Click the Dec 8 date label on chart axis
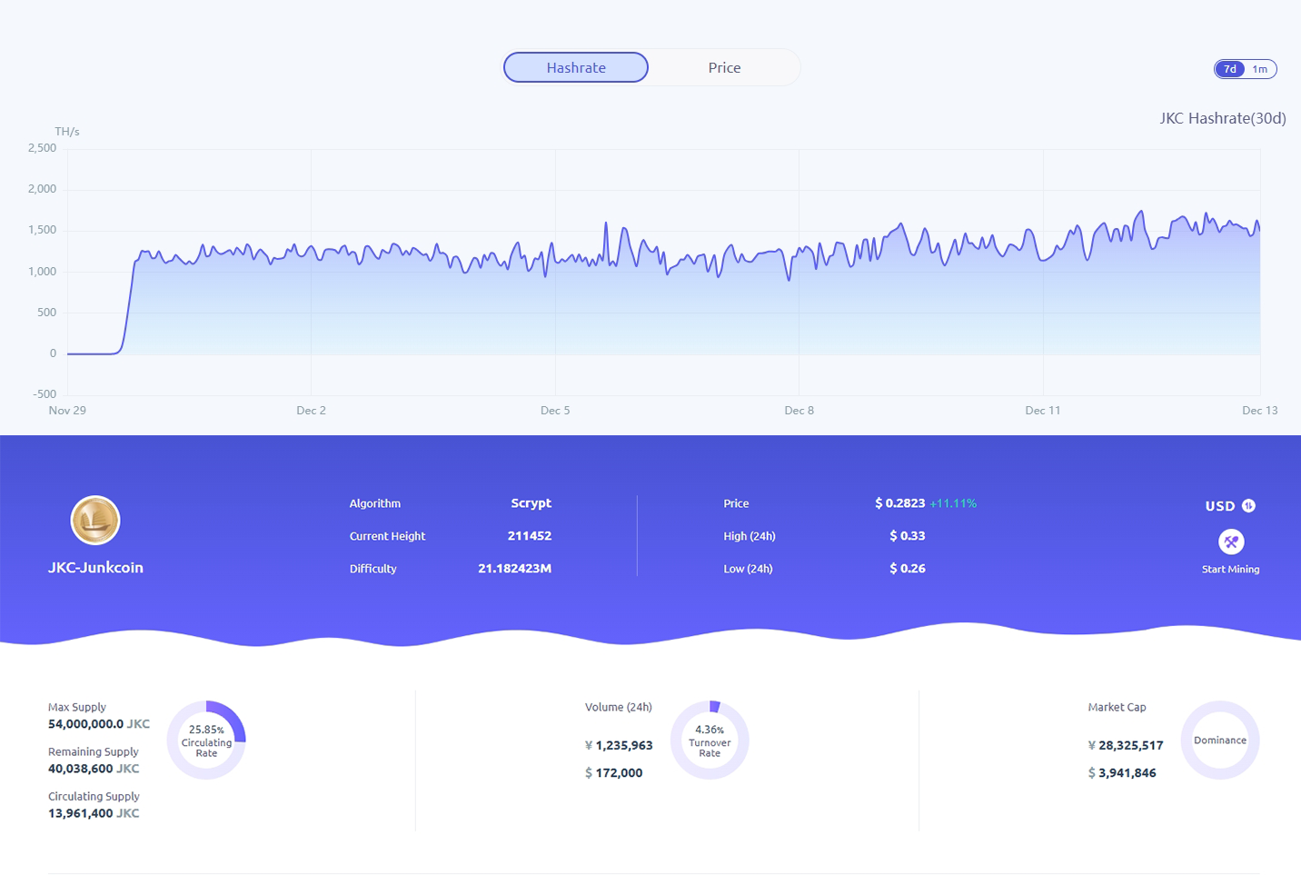The height and width of the screenshot is (875, 1301). [x=799, y=411]
